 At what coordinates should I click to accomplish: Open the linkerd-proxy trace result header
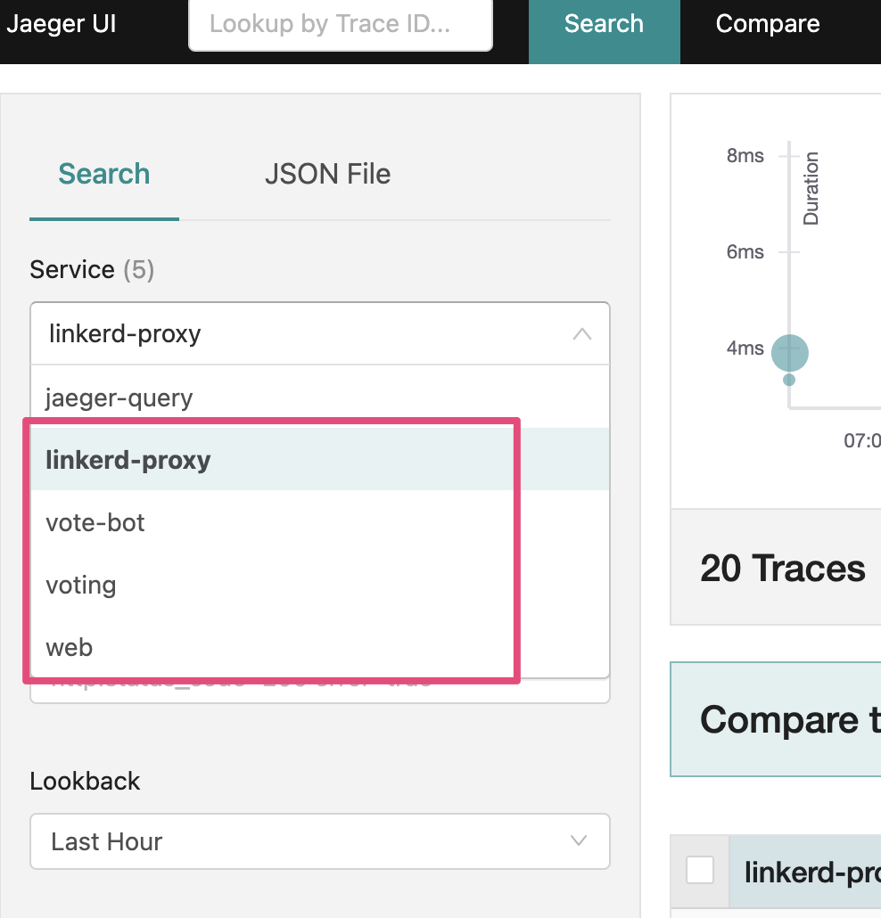[x=805, y=872]
